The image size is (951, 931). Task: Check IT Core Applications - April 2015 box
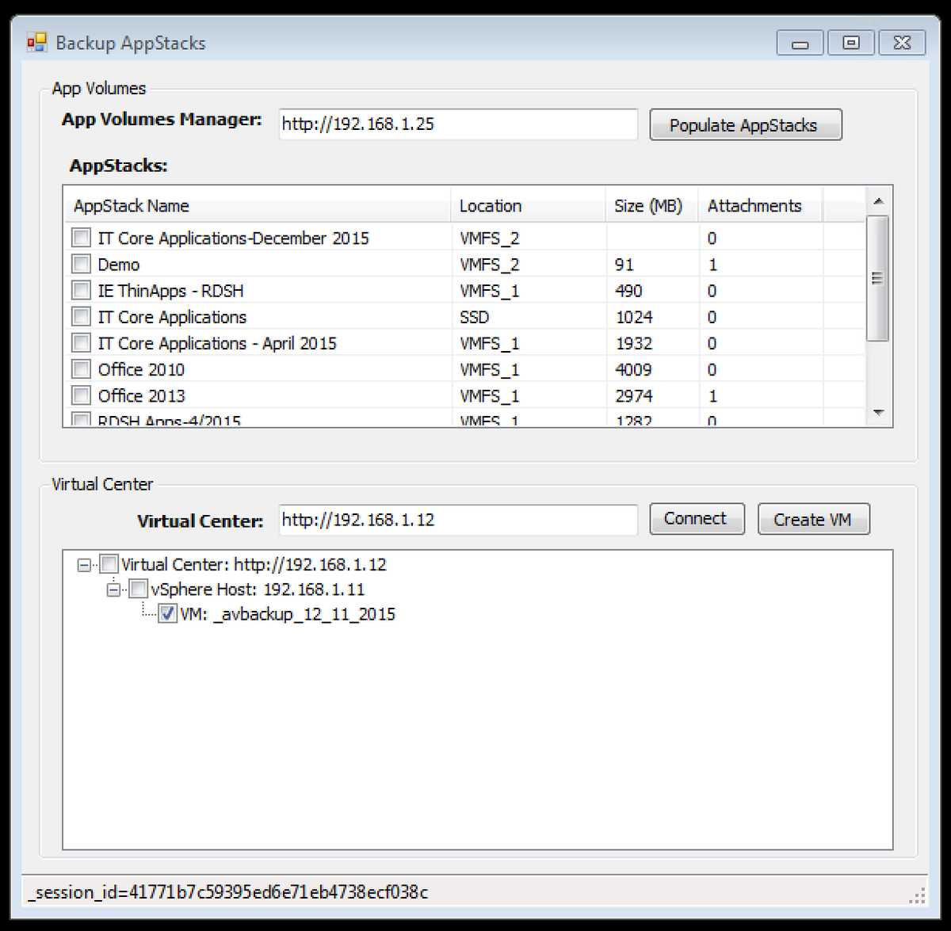click(x=81, y=342)
